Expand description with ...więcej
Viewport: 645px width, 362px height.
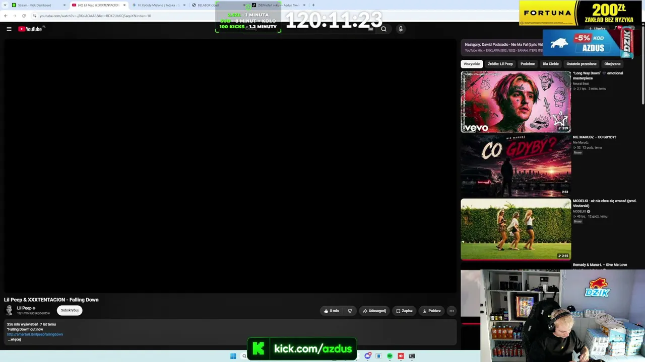(x=14, y=339)
